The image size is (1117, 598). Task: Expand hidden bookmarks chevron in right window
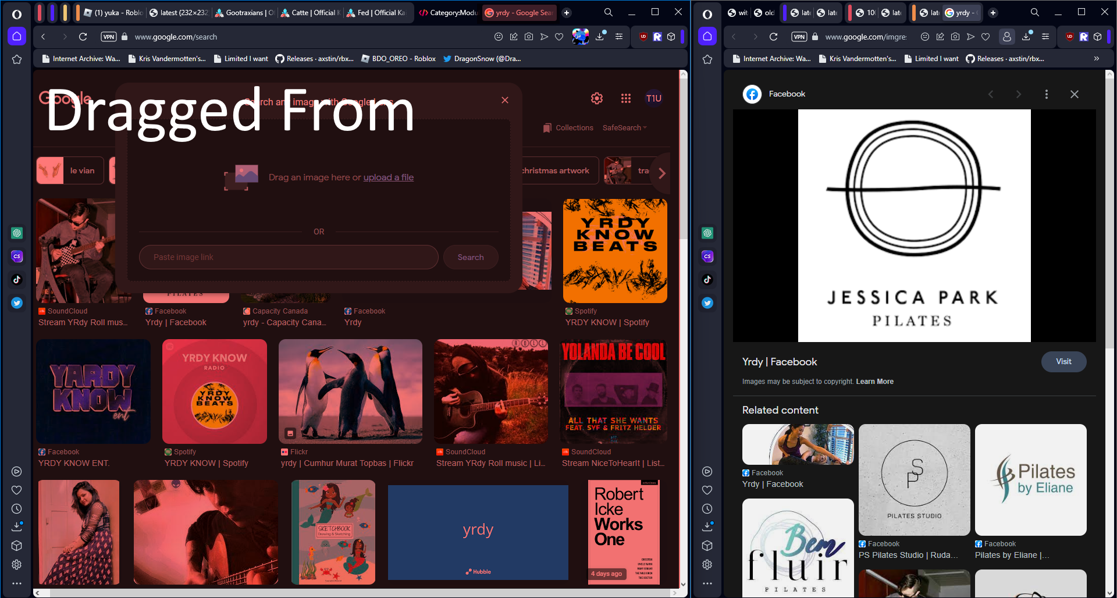point(1097,59)
